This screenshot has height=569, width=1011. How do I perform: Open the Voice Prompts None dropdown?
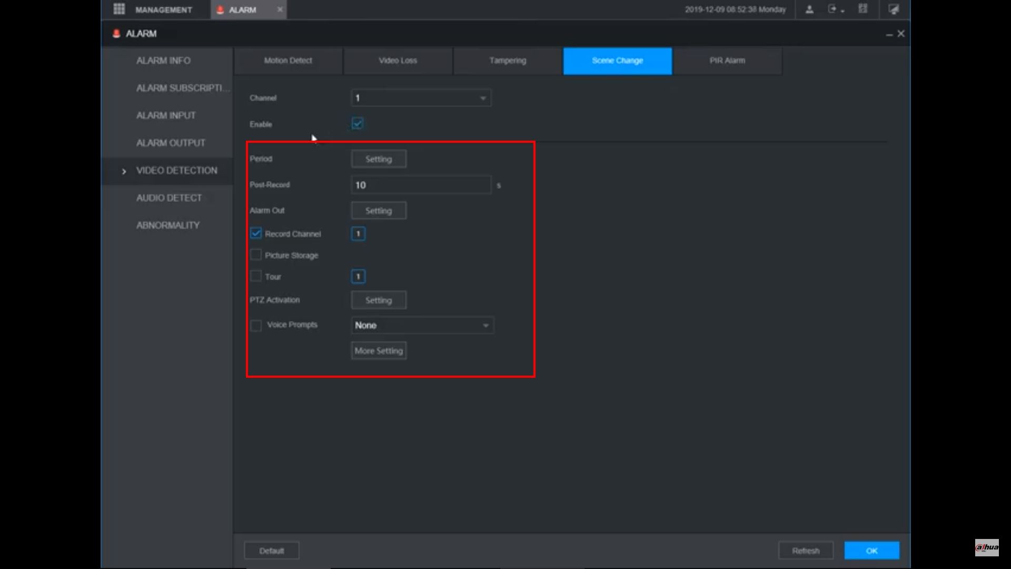pyautogui.click(x=422, y=326)
